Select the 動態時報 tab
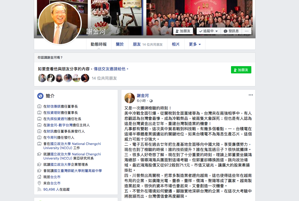 (99, 44)
